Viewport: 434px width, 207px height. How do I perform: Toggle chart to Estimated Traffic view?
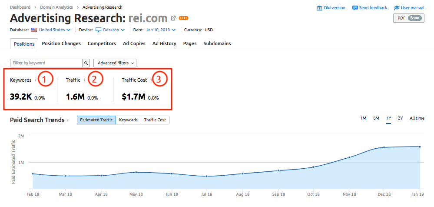[96, 120]
